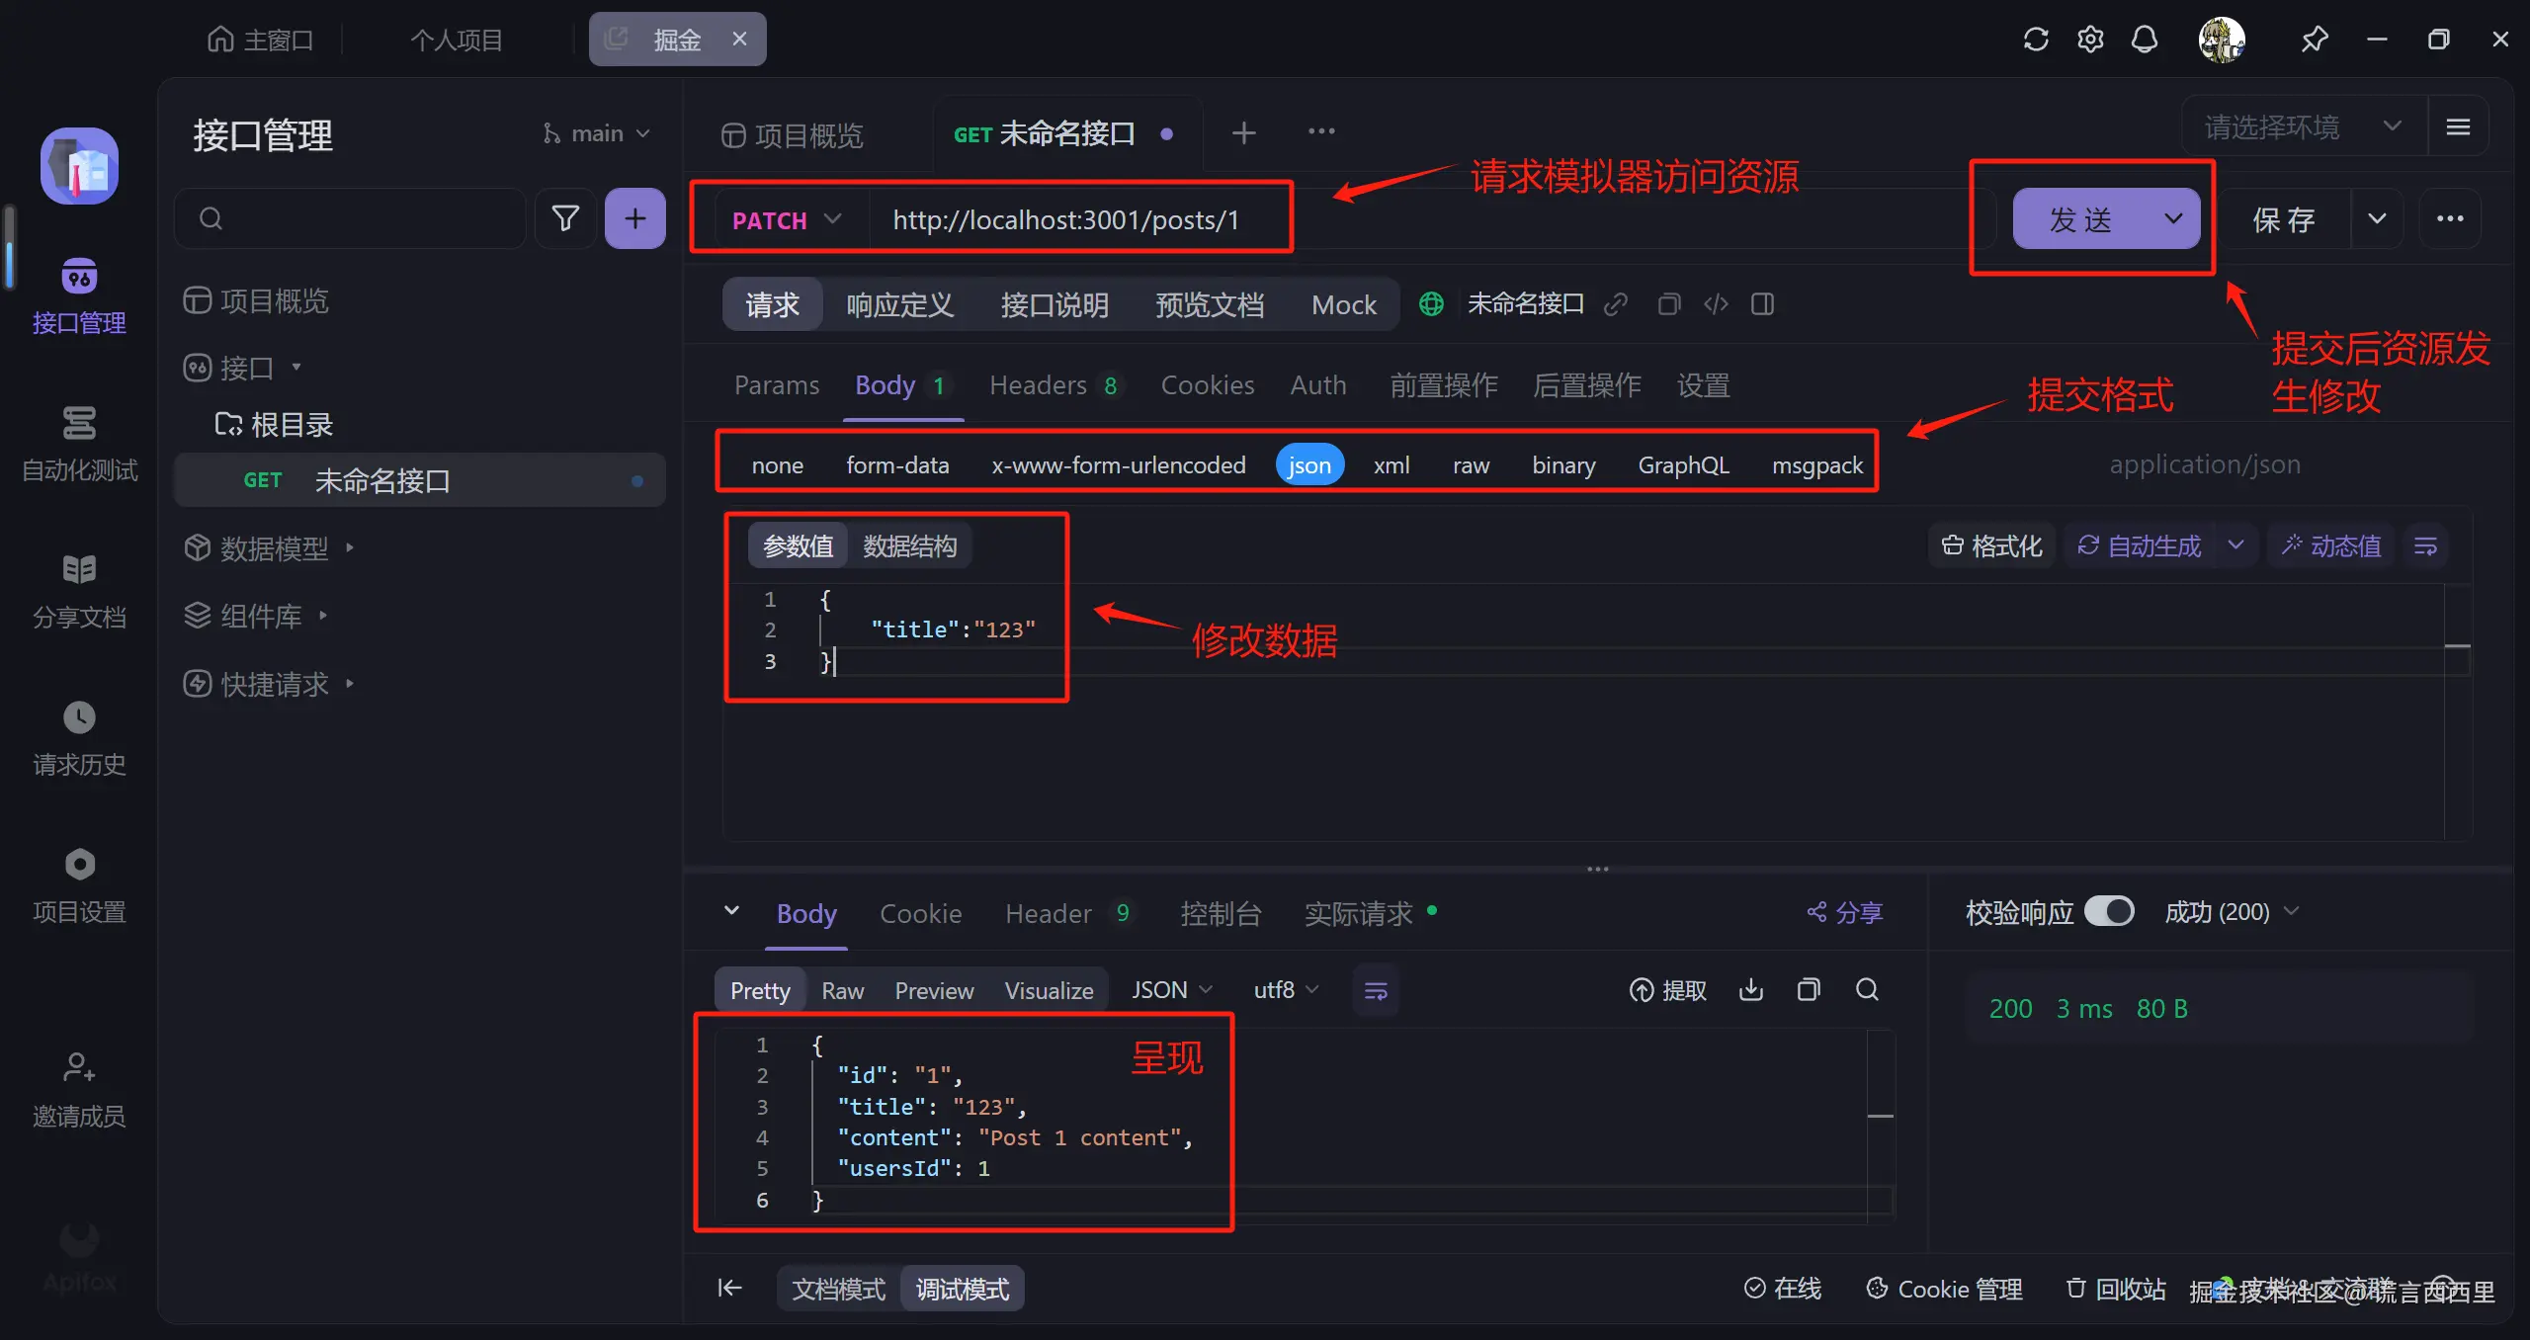Click the filter icon beside search box

click(x=565, y=218)
